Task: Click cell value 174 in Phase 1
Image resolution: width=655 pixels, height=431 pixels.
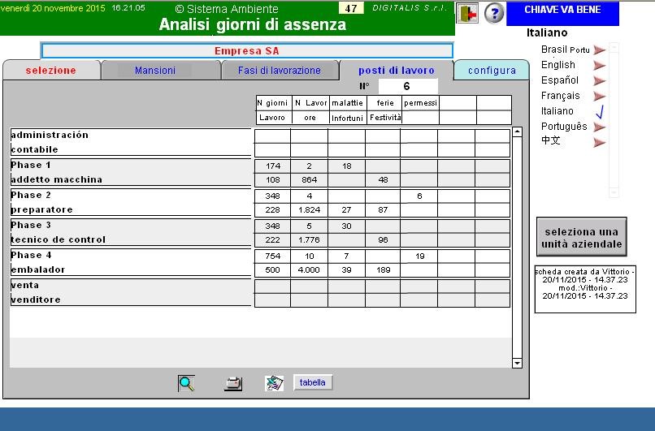Action: click(x=273, y=166)
